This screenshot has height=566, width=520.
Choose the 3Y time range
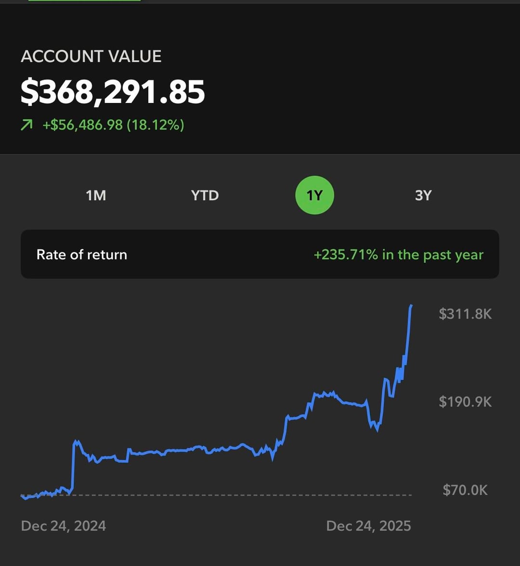click(x=423, y=195)
